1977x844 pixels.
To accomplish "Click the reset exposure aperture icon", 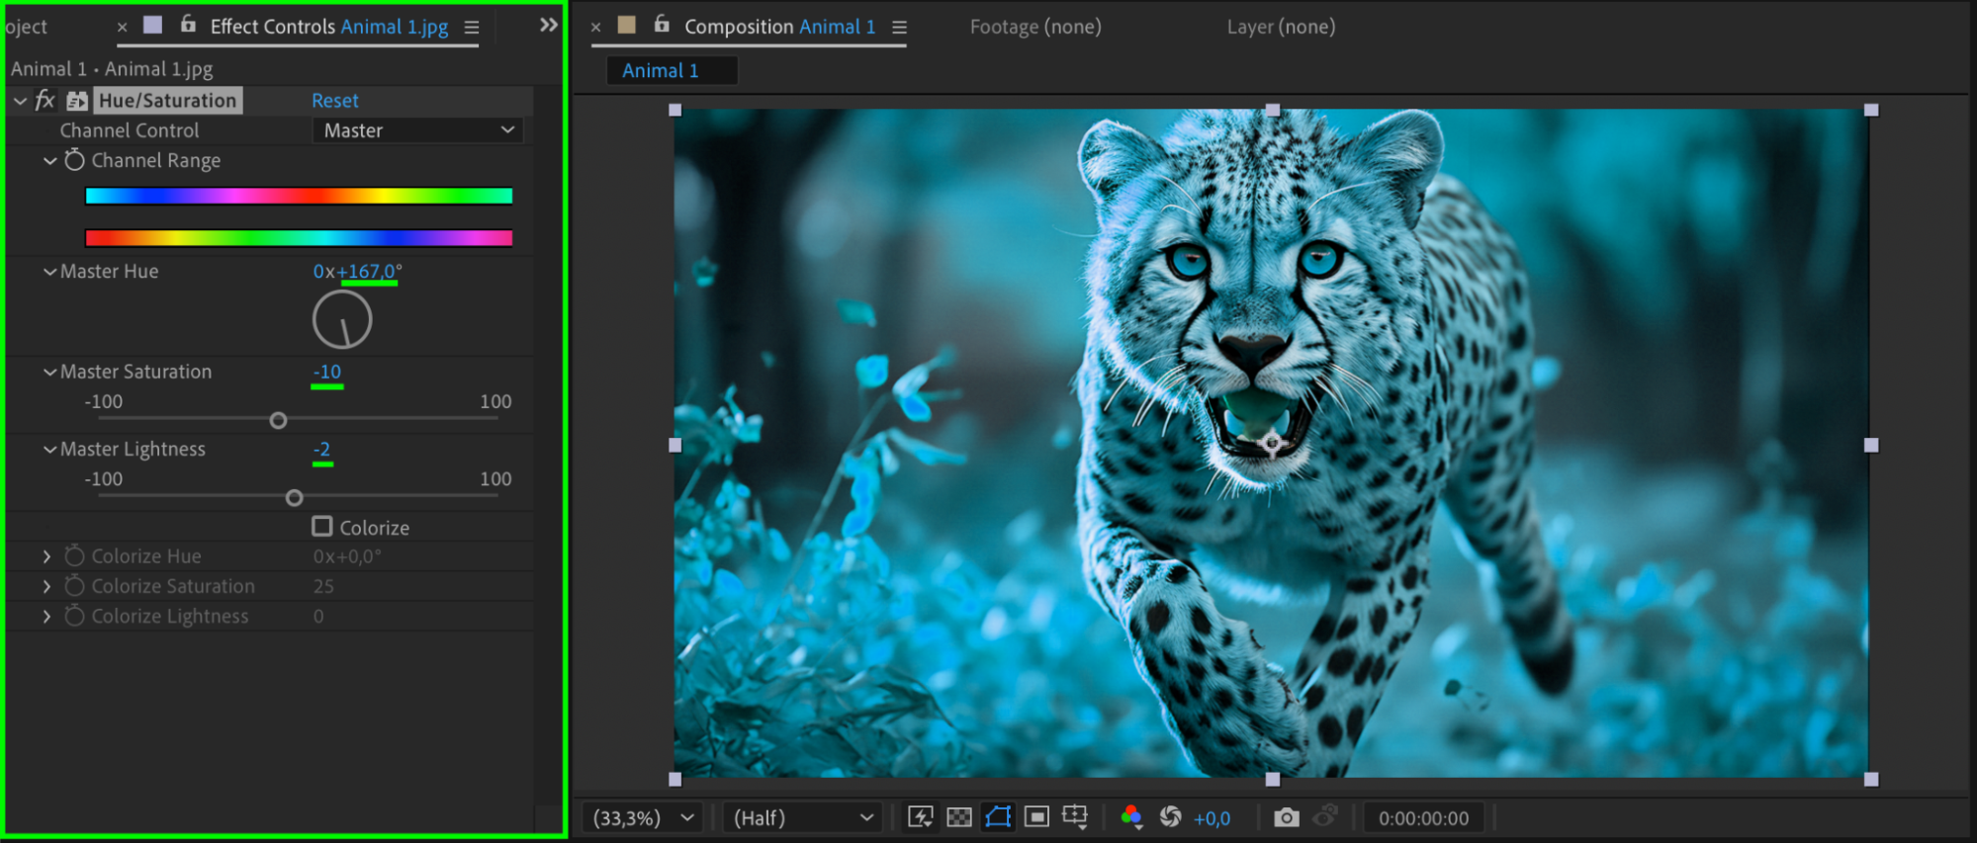I will click(1170, 817).
